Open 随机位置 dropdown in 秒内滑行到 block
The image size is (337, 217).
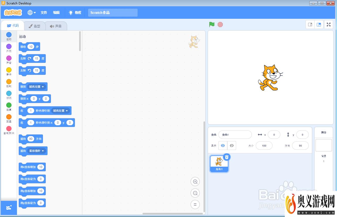[61, 111]
